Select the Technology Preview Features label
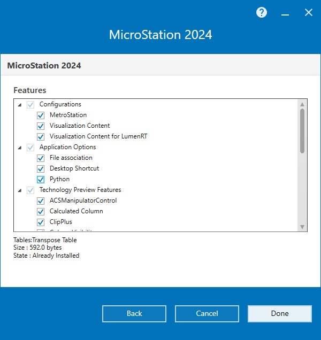The width and height of the screenshot is (321, 340). (x=80, y=190)
